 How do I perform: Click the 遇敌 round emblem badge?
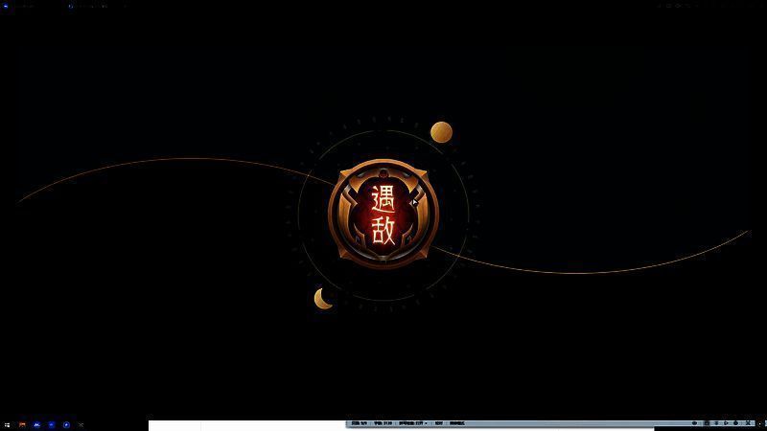[x=383, y=214]
